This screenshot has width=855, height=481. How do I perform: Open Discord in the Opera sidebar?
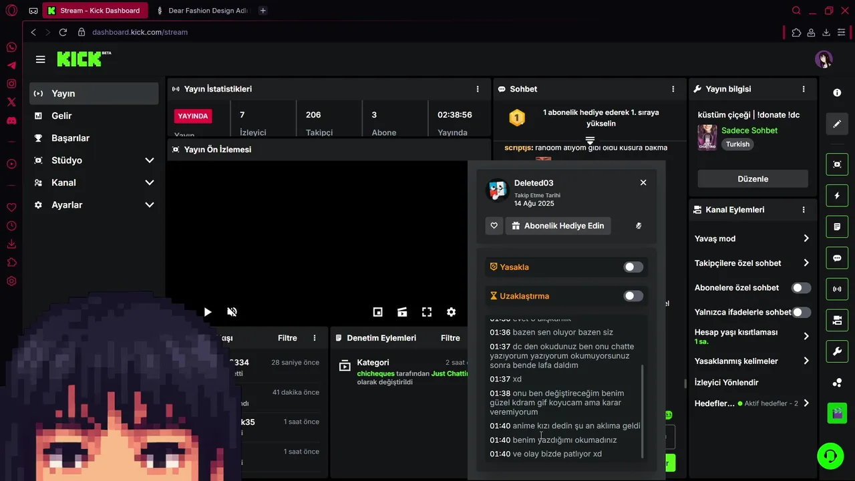(x=11, y=121)
